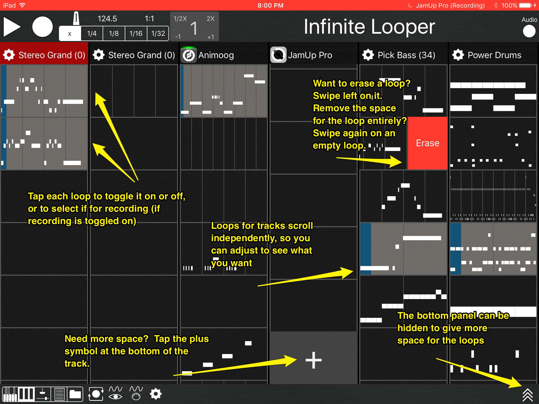The height and width of the screenshot is (404, 539).
Task: Toggle first active loop in red Stereo Grand
Action: coord(44,91)
